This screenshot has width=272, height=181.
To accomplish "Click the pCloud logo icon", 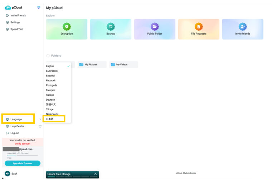I will coord(8,7).
